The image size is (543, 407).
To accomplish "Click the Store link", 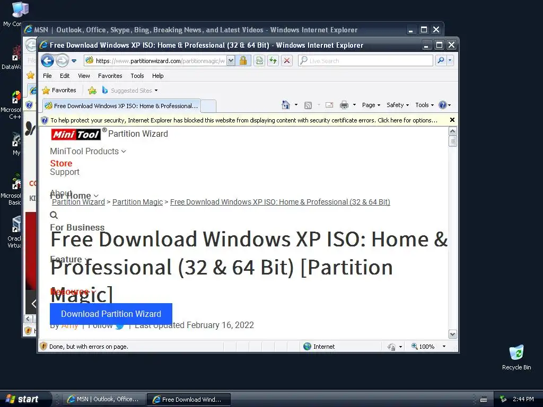I will point(62,163).
